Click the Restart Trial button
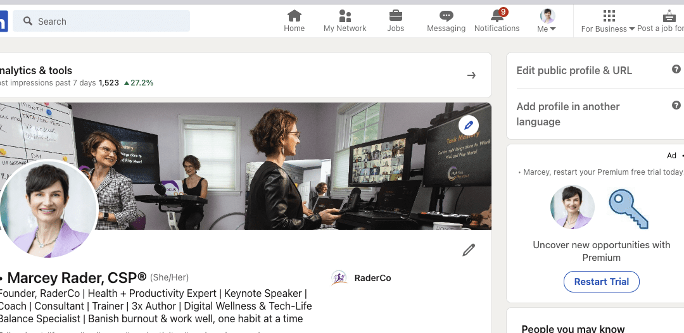The height and width of the screenshot is (333, 684). pyautogui.click(x=601, y=282)
